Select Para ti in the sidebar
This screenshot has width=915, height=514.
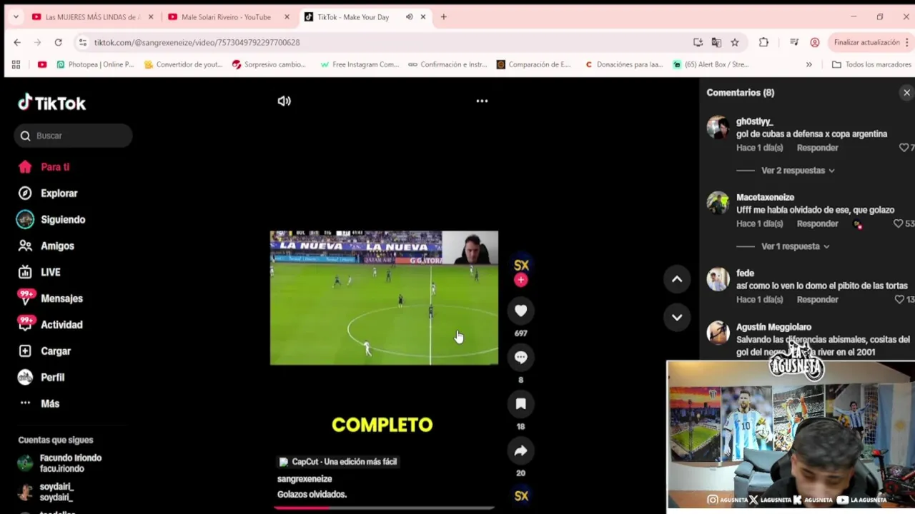click(55, 167)
